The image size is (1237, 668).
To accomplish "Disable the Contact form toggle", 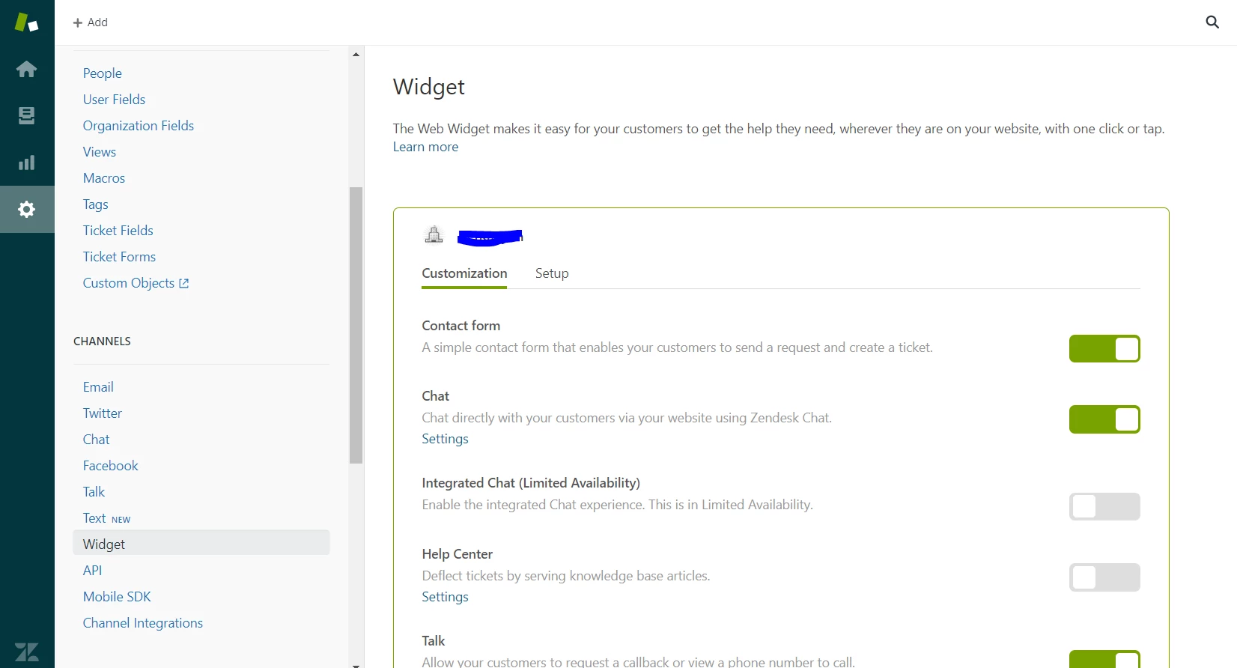I will pos(1104,349).
